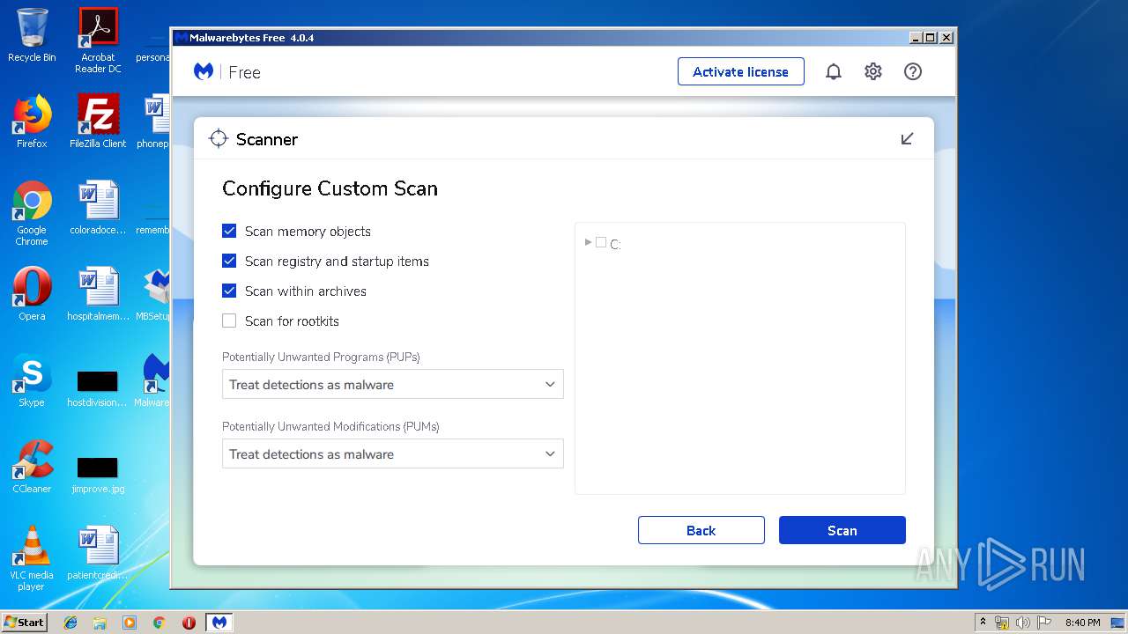Open the coloradoce Word document icon

[x=98, y=208]
